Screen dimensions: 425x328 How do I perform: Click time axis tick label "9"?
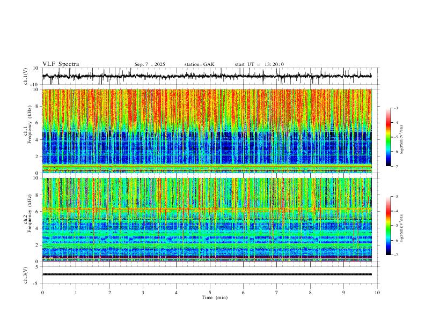pyautogui.click(x=343, y=293)
